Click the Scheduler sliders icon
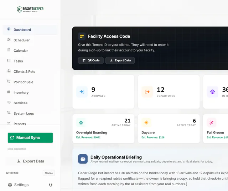This screenshot has height=191, width=228. [9, 40]
